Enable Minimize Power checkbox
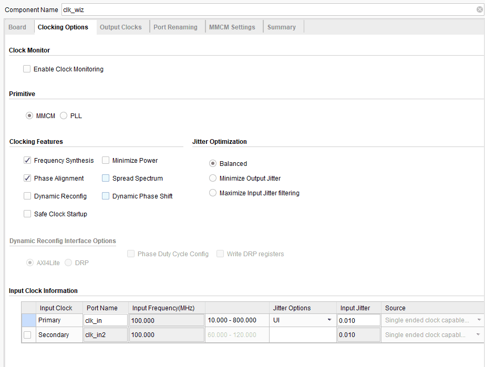The width and height of the screenshot is (485, 367). tap(106, 161)
